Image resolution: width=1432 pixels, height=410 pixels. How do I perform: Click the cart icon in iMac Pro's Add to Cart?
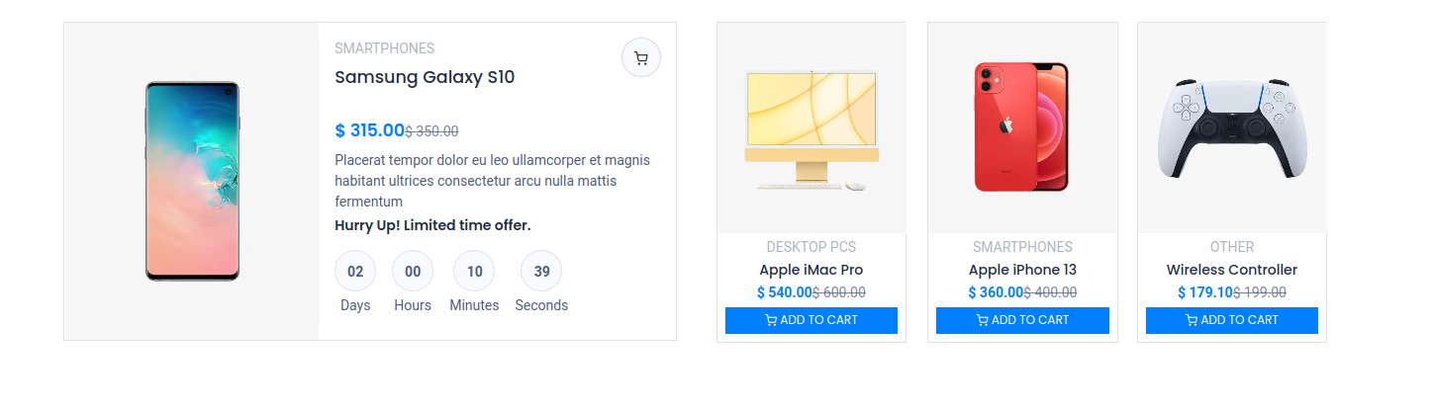point(771,320)
